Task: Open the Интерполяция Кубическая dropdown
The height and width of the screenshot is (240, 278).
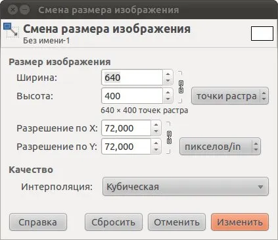Action: point(185,187)
